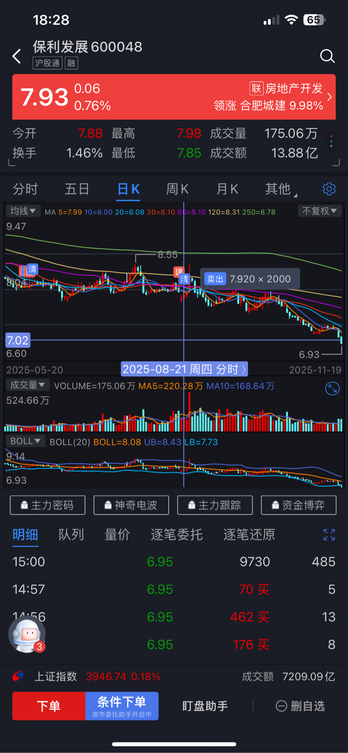Open the BOLL indicator dropdown

pyautogui.click(x=25, y=441)
